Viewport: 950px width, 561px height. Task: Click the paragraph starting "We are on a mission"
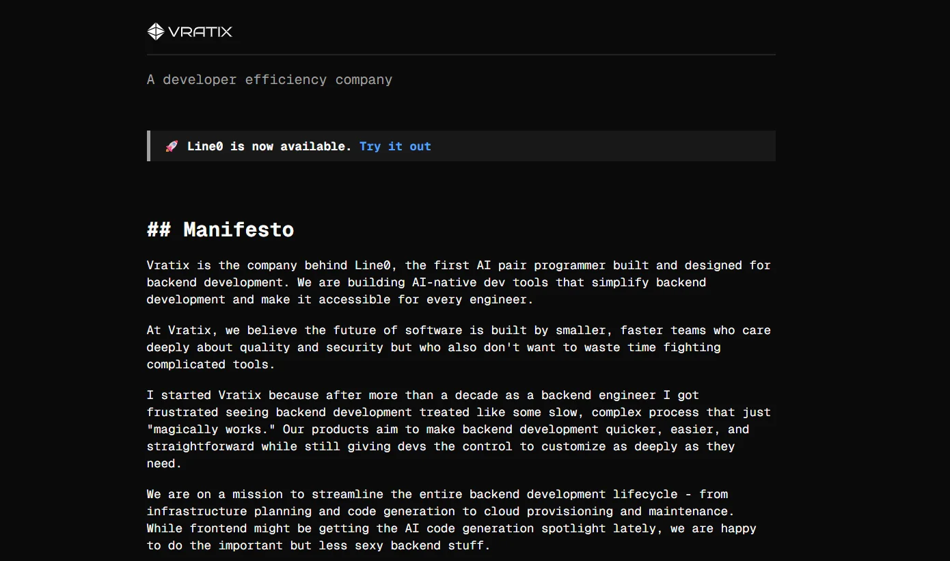point(451,520)
